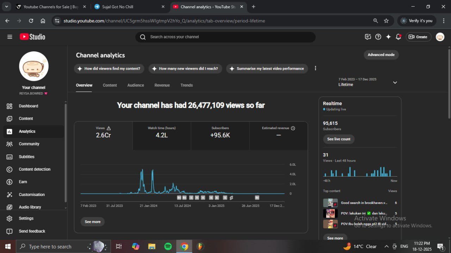Switch to the Audience tab
451x253 pixels.
pyautogui.click(x=135, y=85)
